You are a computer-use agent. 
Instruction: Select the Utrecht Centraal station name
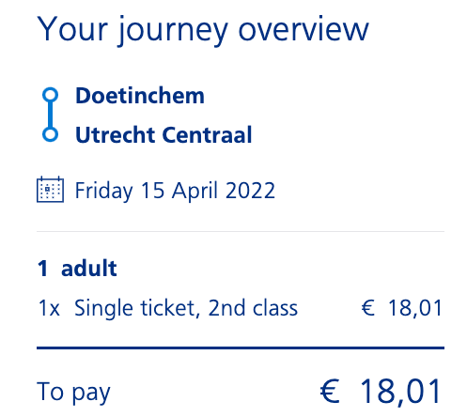163,135
